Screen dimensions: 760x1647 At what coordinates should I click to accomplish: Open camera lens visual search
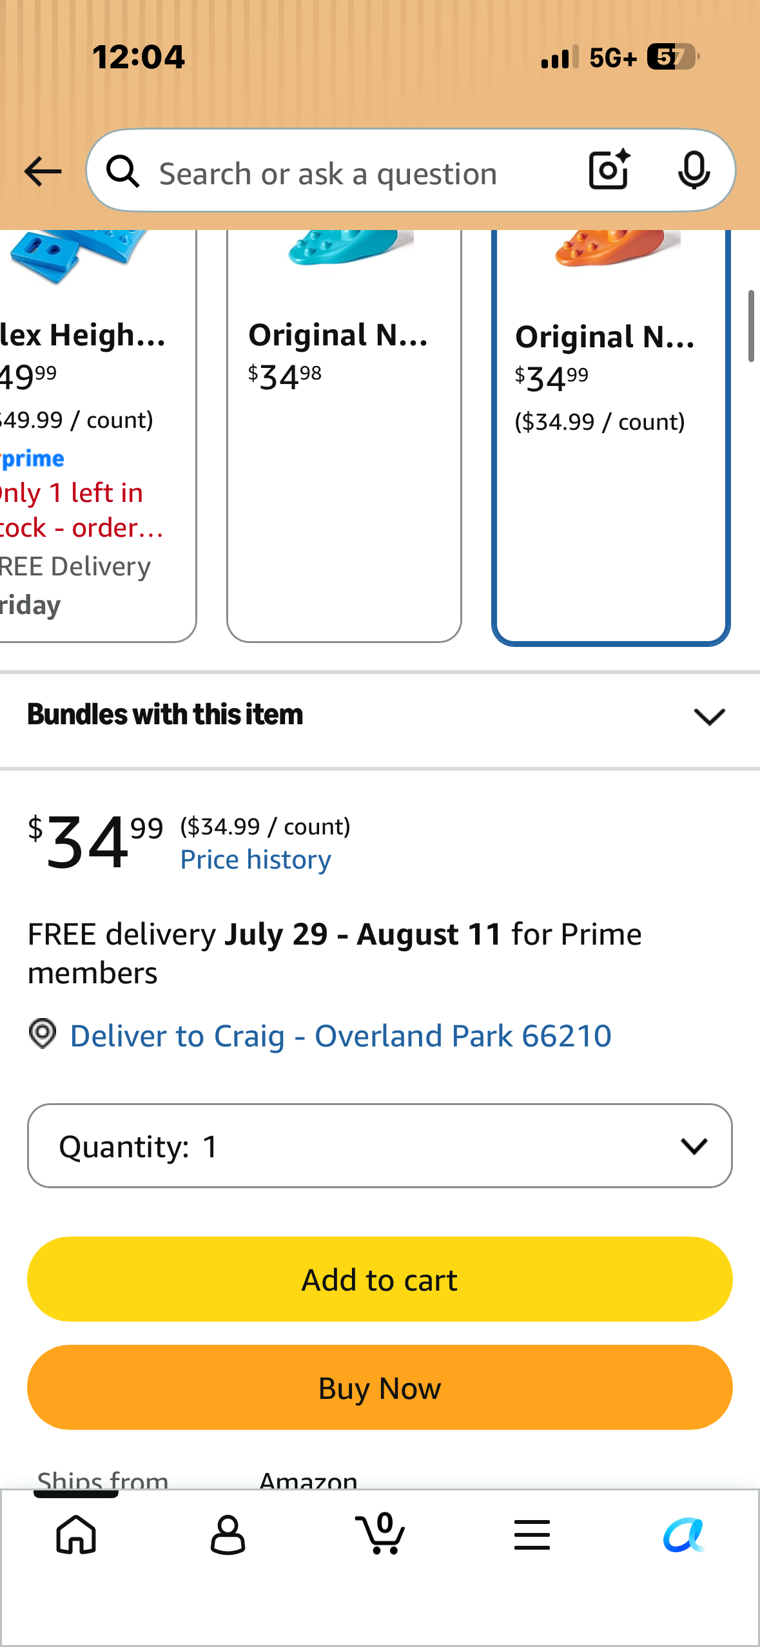coord(609,169)
